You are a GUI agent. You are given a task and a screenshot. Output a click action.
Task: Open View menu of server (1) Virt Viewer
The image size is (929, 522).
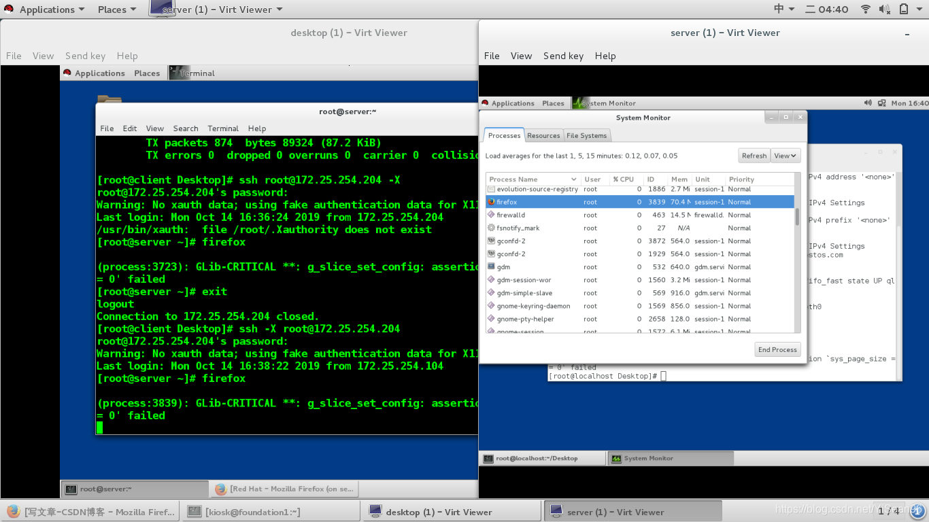[521, 56]
